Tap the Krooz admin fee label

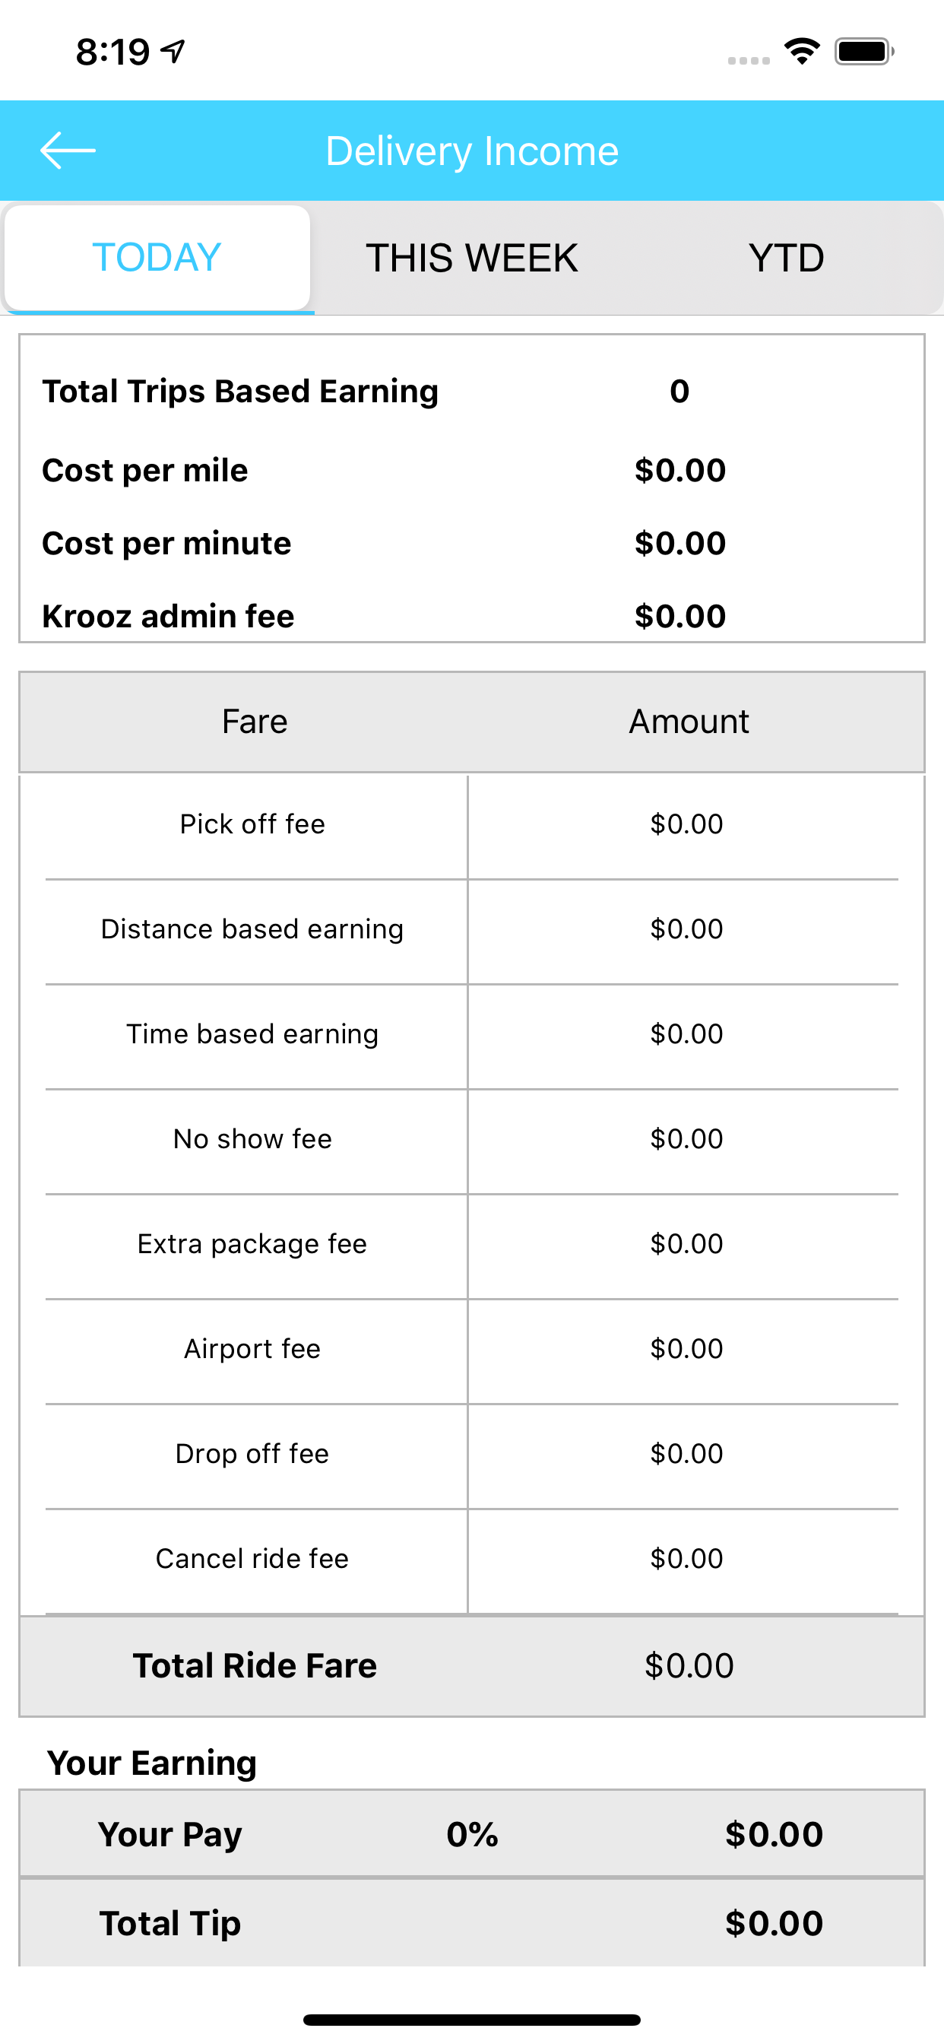pos(168,617)
